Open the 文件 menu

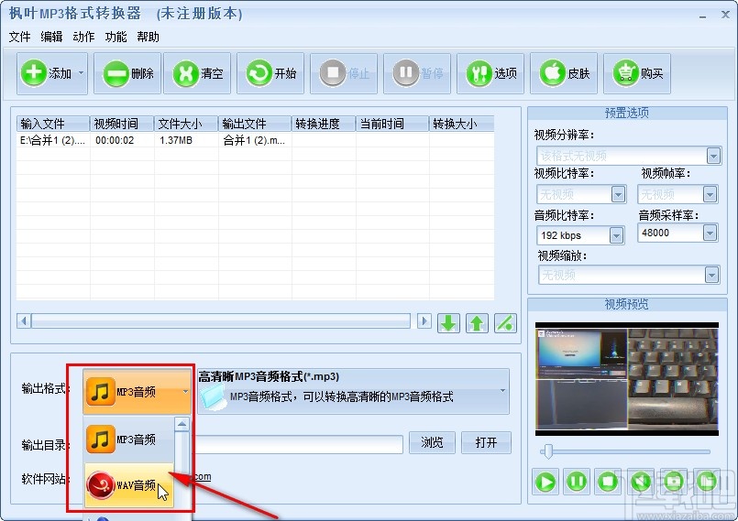[x=19, y=37]
